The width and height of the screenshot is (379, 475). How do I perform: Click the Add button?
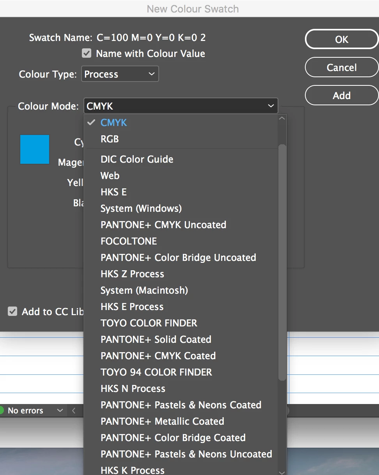(342, 96)
